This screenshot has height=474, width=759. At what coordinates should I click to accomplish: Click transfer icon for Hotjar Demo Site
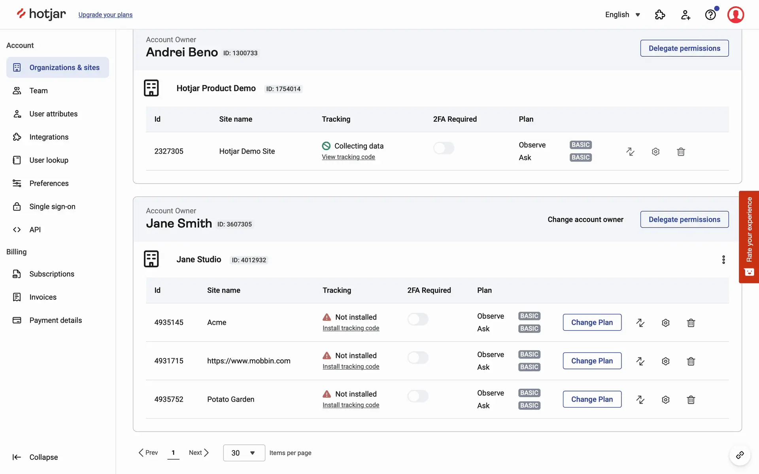tap(630, 152)
